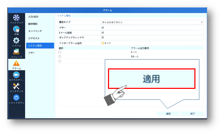Viewport: 222px width, 134px height.
Task: Select 動体検知 in the side menu
Action: point(33,24)
